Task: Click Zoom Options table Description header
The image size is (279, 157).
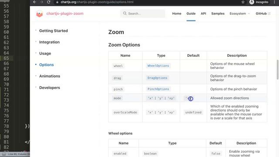Action: point(237,55)
